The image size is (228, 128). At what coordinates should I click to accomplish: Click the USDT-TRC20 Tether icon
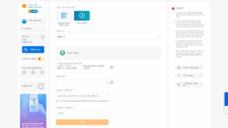(x=62, y=53)
